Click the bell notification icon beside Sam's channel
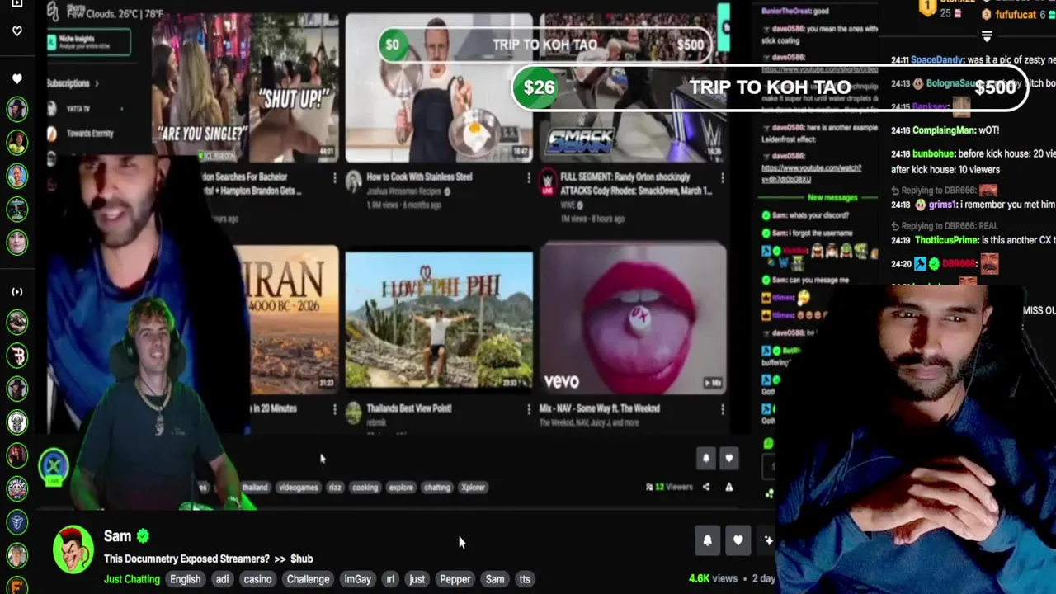 [x=707, y=540]
